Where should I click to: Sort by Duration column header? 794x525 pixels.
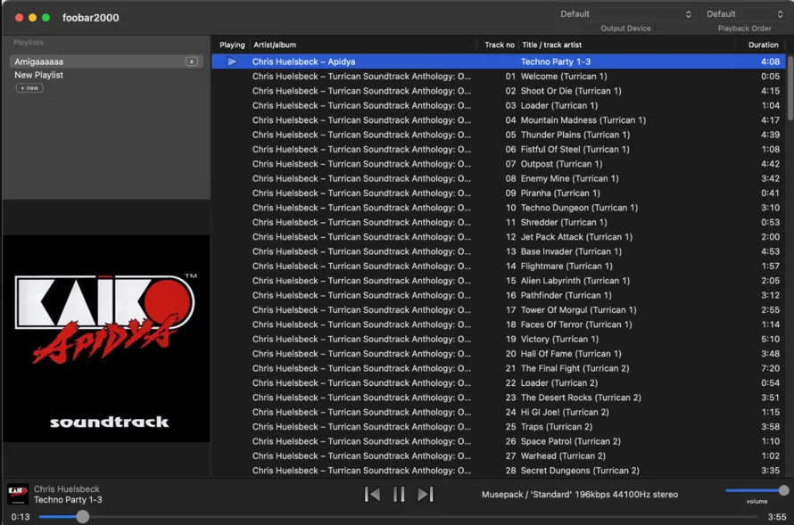click(763, 45)
